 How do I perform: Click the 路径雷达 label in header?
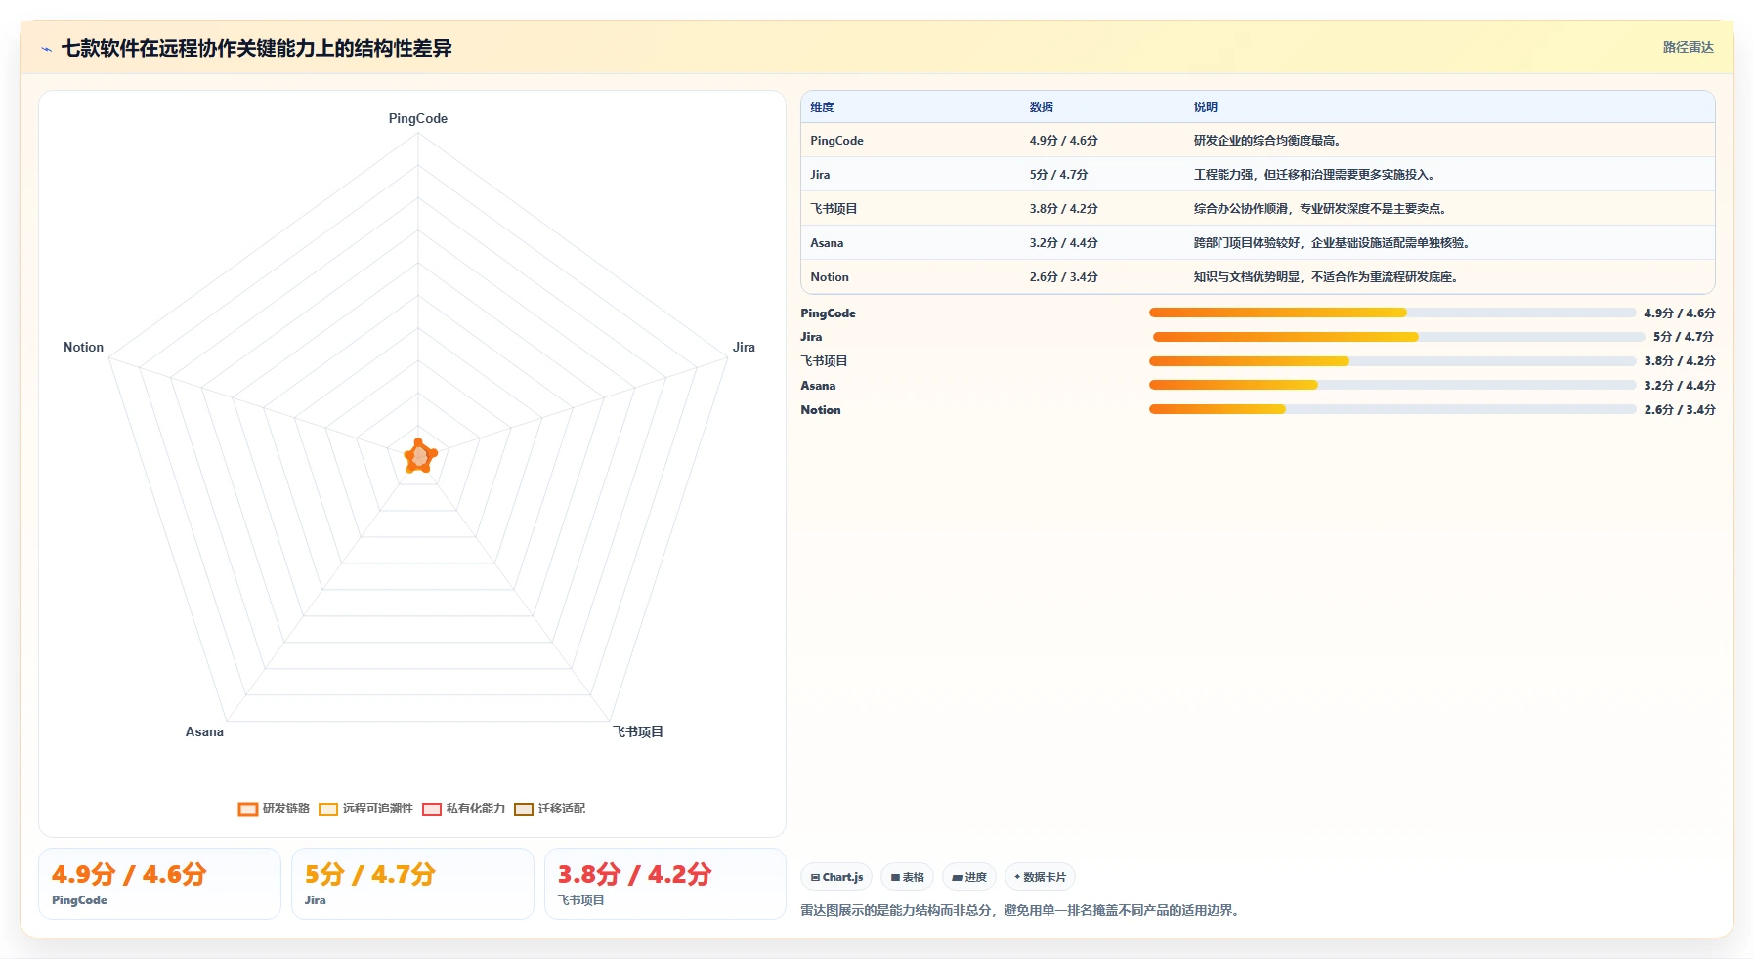pyautogui.click(x=1688, y=47)
